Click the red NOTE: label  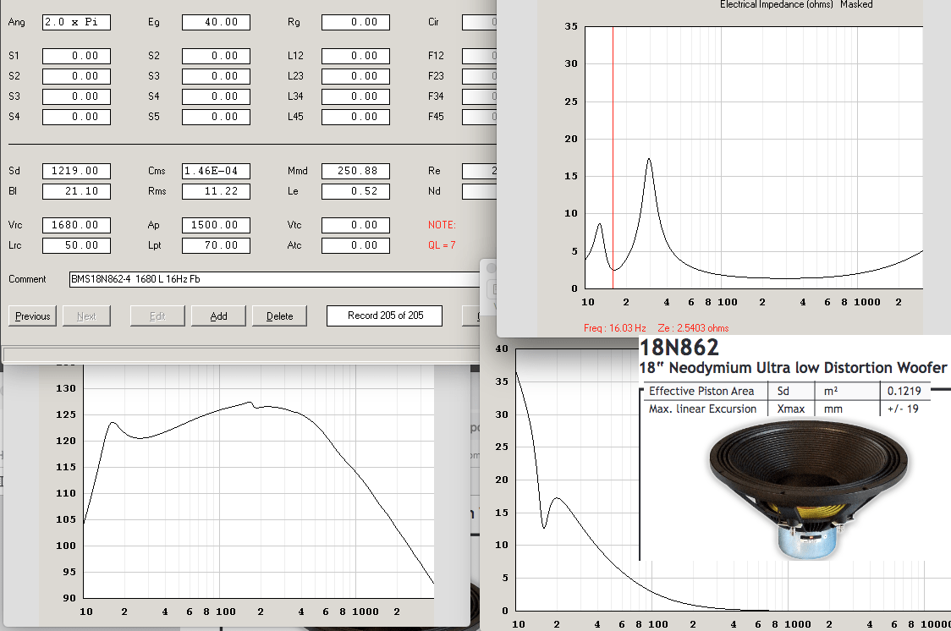pyautogui.click(x=442, y=225)
